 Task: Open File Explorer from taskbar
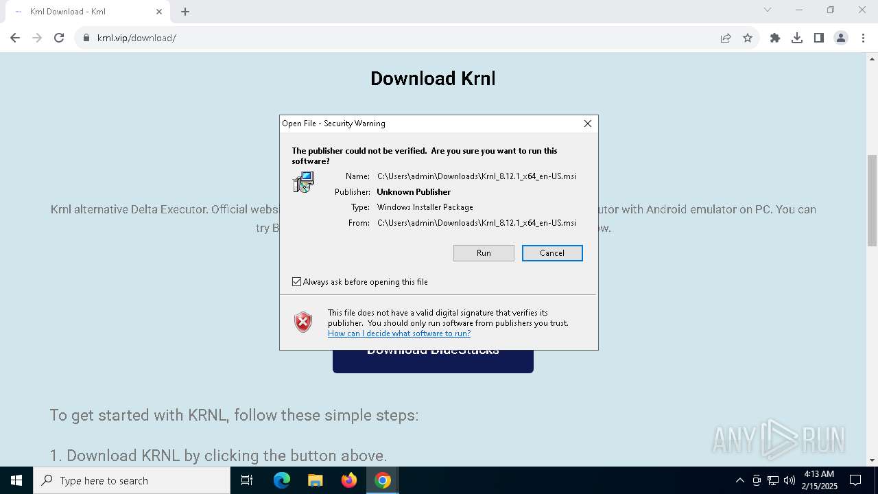coord(315,480)
